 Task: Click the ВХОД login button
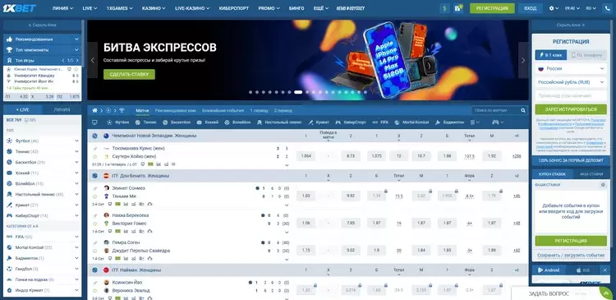pos(530,8)
